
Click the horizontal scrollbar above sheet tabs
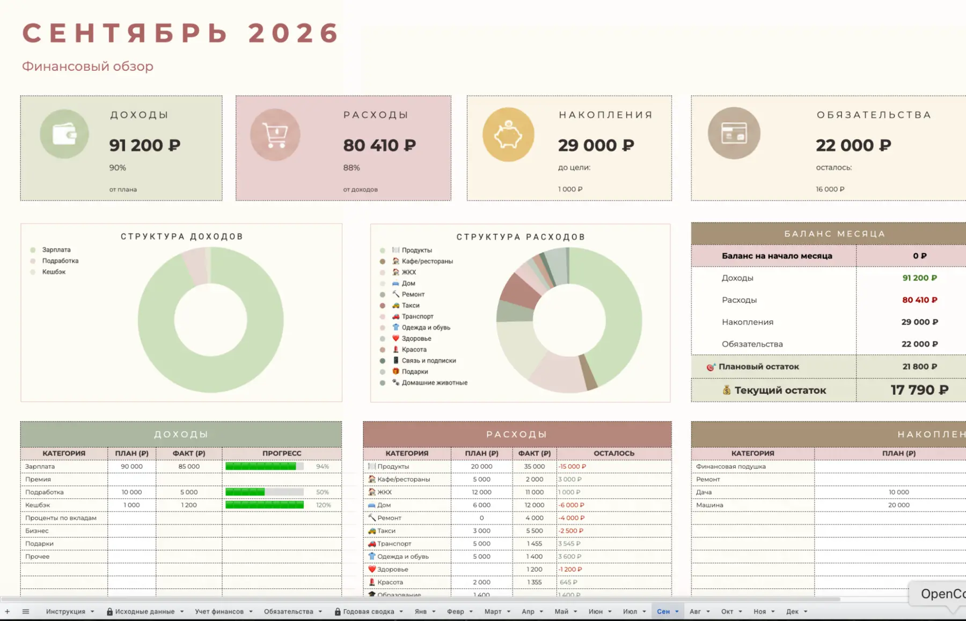click(420, 599)
